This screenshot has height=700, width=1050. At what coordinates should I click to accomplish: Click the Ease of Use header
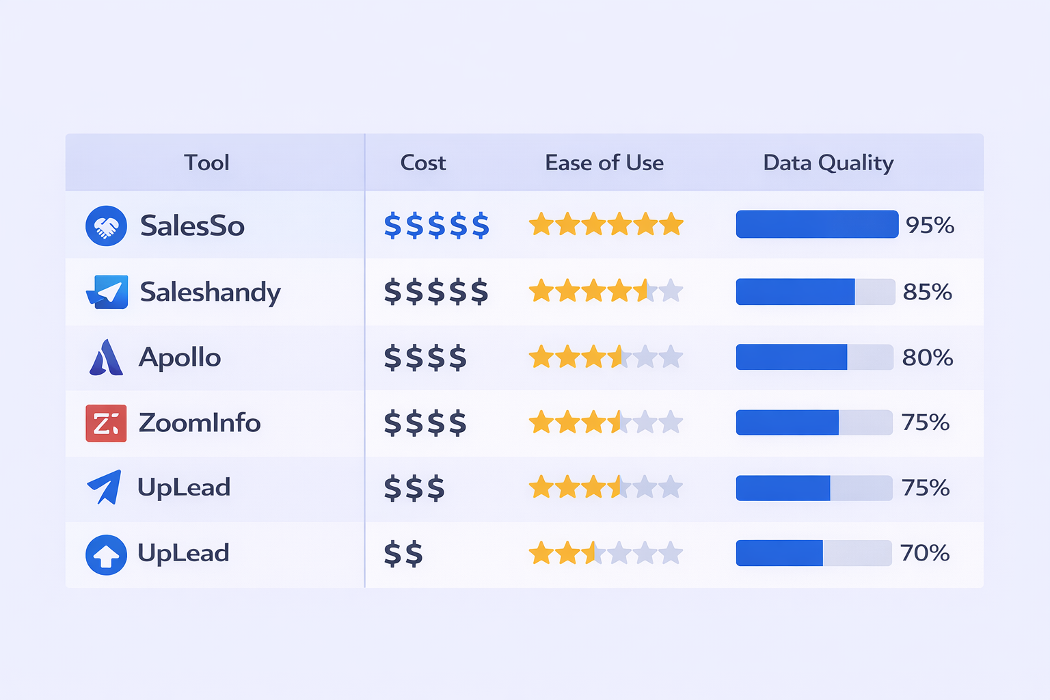(x=604, y=163)
